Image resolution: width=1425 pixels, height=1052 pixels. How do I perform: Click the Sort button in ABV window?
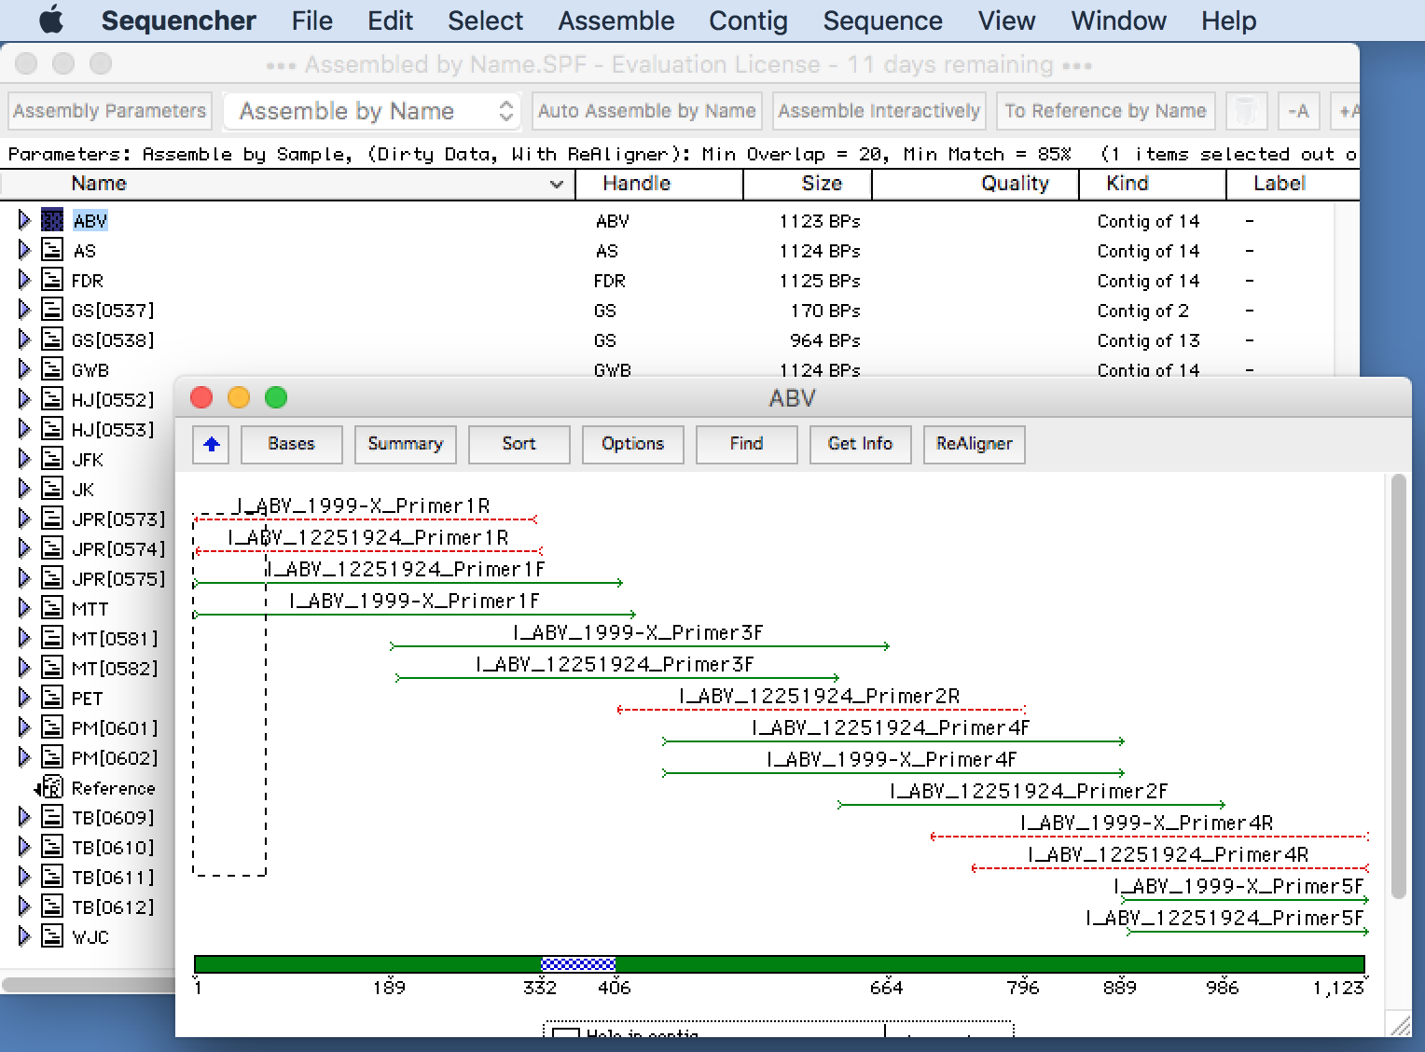coord(519,444)
